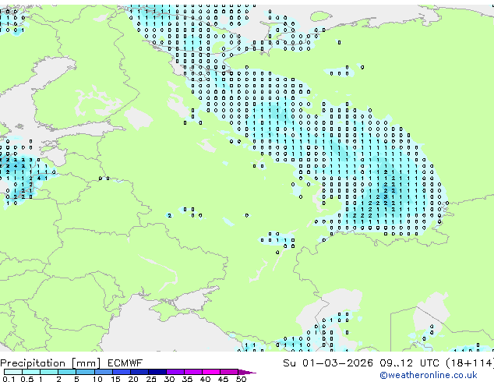This screenshot has width=494, height=382.
Task: Click the 30 mm purple legend swatch
Action: click(x=175, y=372)
